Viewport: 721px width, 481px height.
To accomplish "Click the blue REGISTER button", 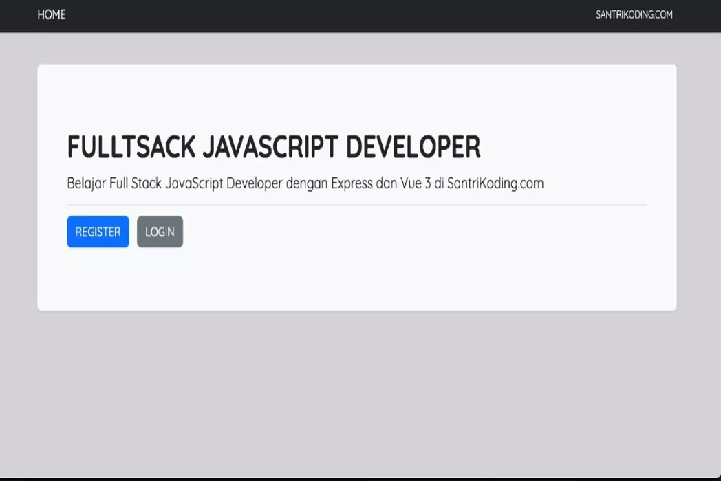I will click(98, 232).
